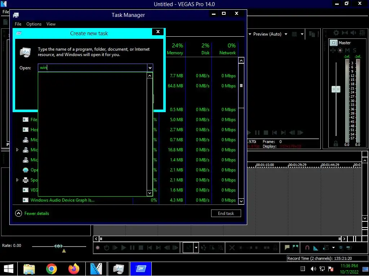The image size is (369, 276).
Task: Go to Start in bottom transport bar
Action: [150, 248]
